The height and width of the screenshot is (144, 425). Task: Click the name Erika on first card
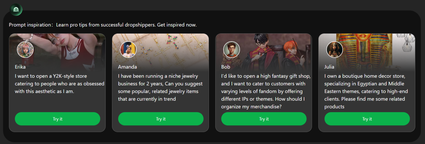(20, 67)
